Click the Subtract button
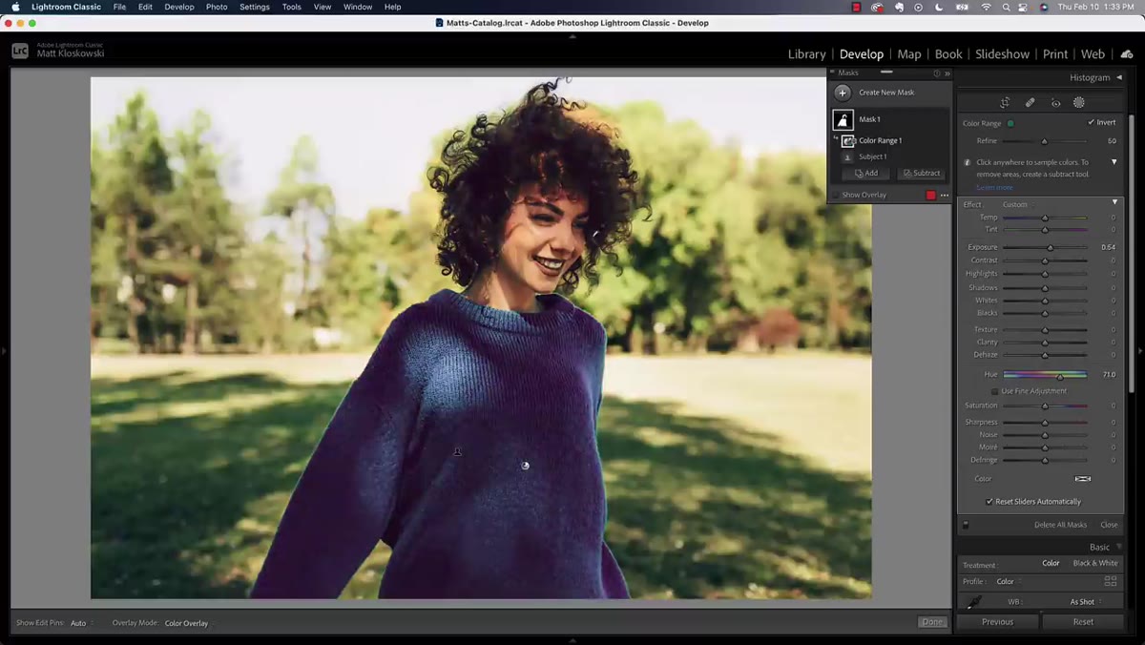Screen dimensions: 1145x645 tap(922, 174)
